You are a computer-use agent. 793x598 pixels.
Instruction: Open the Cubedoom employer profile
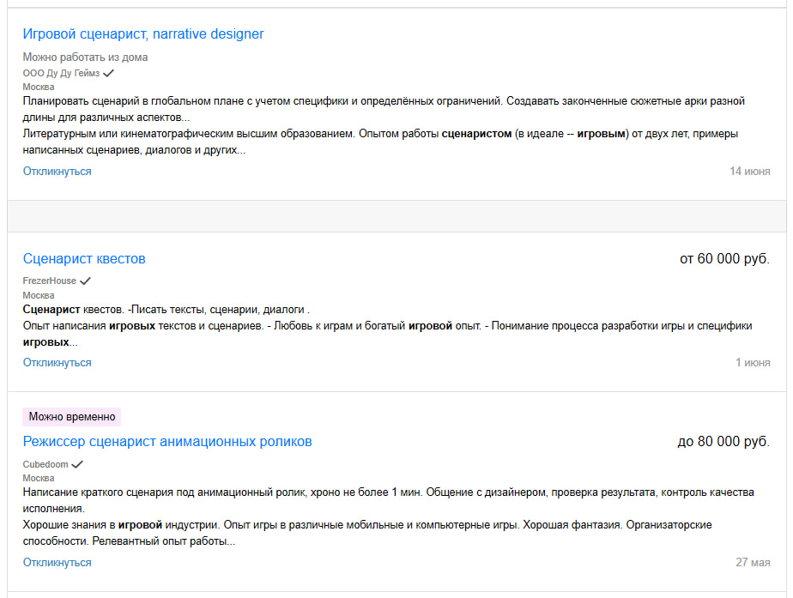45,464
